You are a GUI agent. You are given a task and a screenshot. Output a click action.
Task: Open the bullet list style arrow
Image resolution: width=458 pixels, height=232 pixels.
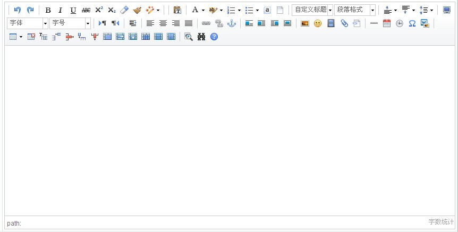[257, 11]
